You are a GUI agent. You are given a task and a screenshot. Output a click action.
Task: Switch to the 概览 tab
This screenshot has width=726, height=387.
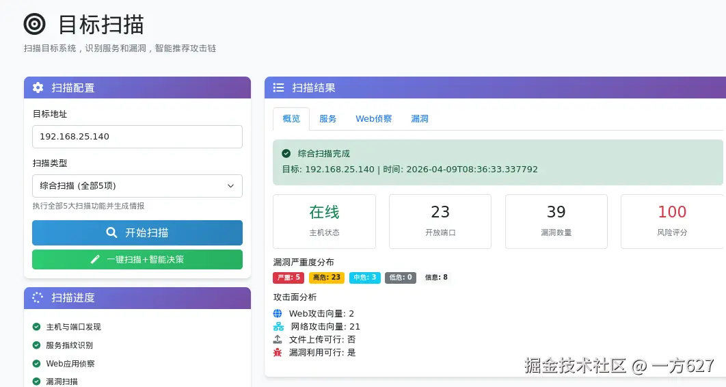[291, 118]
